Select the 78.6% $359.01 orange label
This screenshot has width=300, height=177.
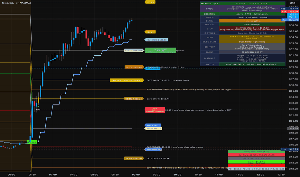134,67
